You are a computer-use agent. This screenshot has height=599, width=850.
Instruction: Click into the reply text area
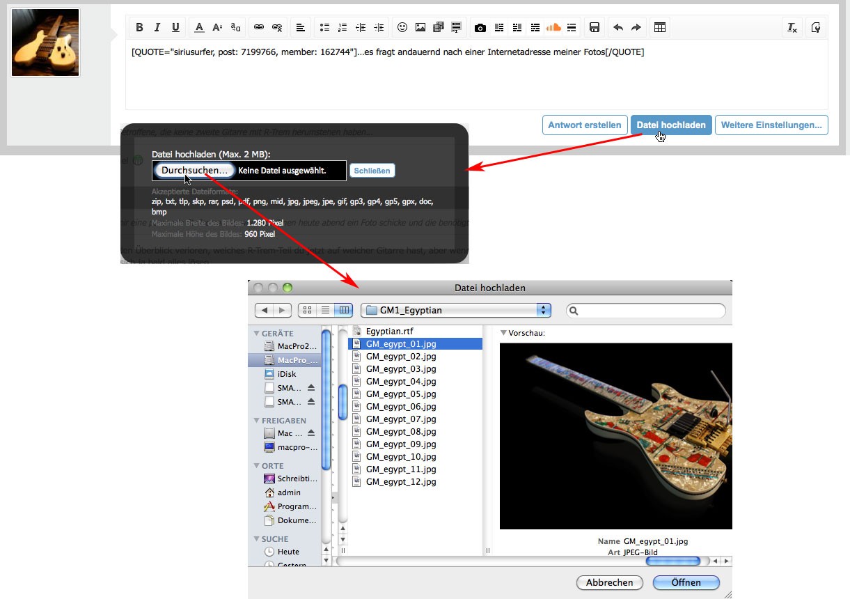(x=476, y=74)
